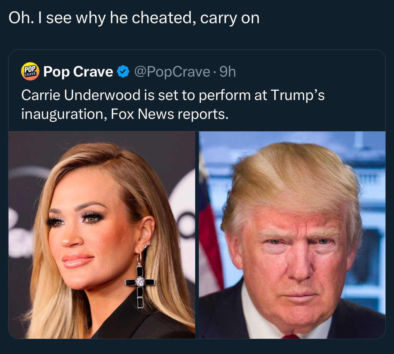
Task: Click the blue verified checkmark badge
Action: pos(123,71)
